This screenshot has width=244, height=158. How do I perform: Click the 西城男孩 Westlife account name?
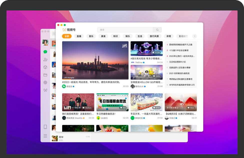pyautogui.click(x=75, y=118)
